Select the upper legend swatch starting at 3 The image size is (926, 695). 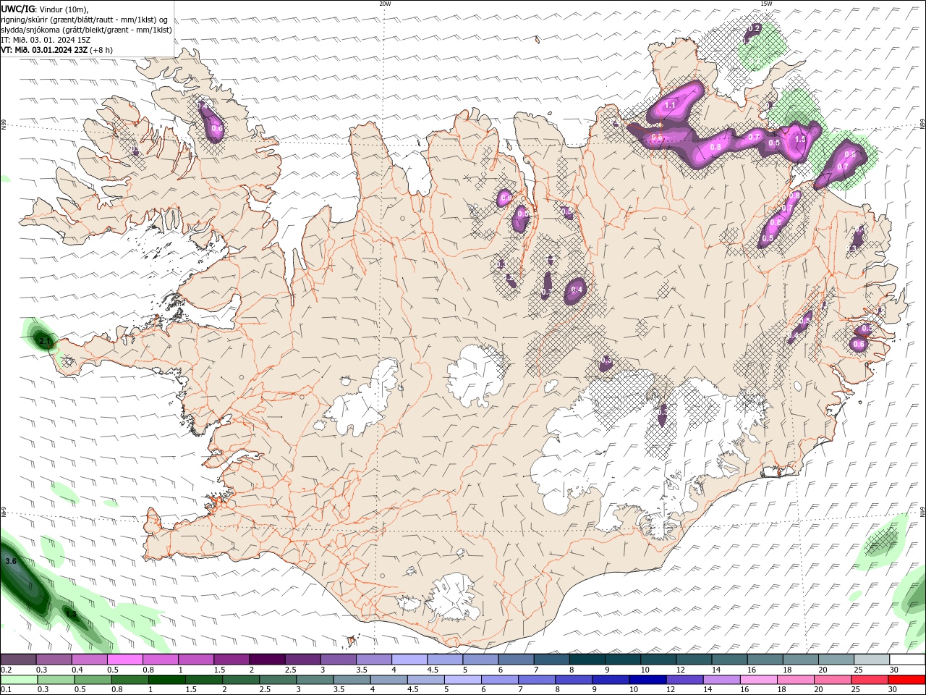pos(337,660)
